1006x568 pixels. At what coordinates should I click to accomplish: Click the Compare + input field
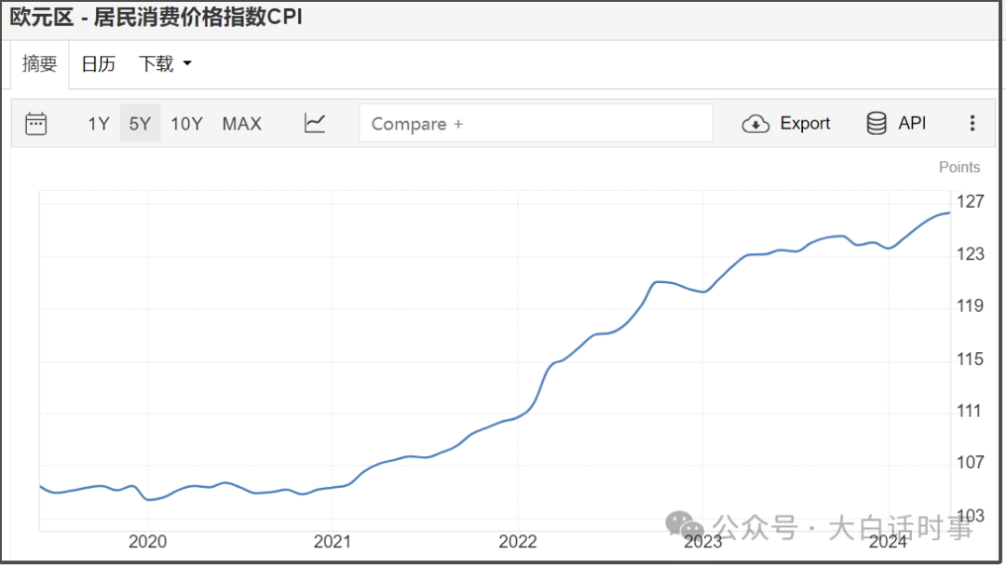tap(536, 124)
